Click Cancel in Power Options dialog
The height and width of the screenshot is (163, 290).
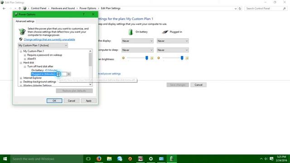[x=72, y=101]
